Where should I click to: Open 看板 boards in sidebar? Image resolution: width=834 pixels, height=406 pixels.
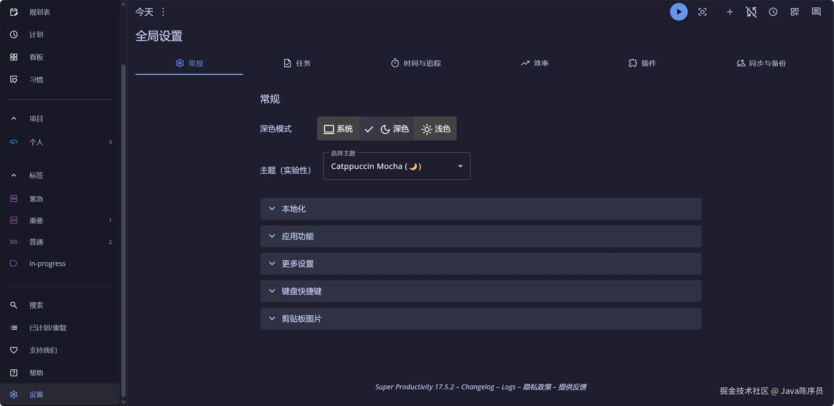[x=36, y=57]
